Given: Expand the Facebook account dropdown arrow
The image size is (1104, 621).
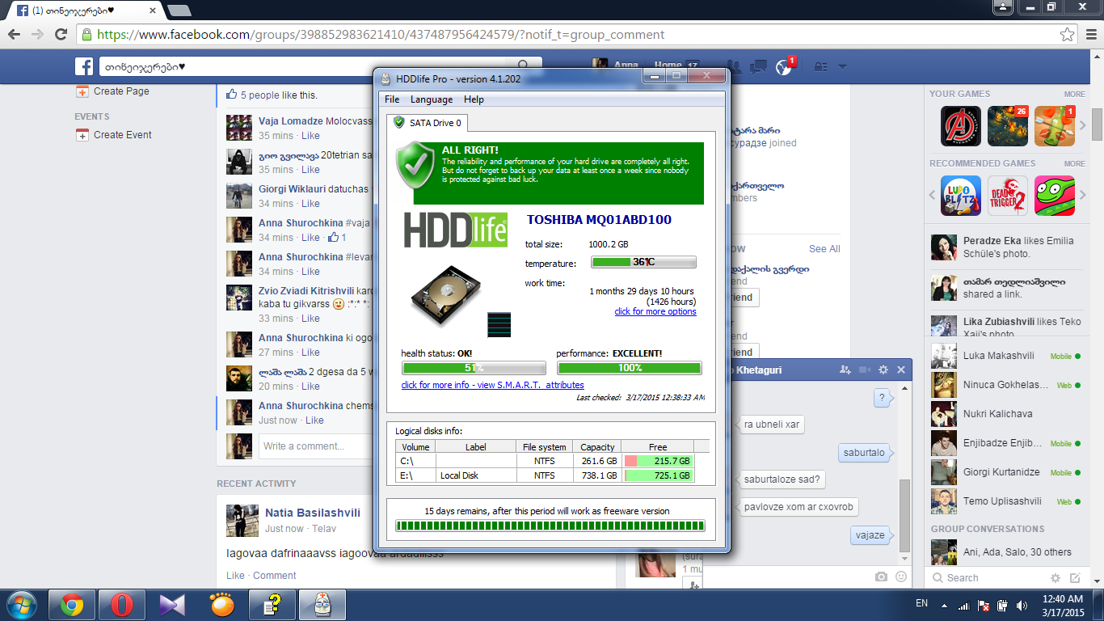Looking at the screenshot, I should pyautogui.click(x=842, y=66).
